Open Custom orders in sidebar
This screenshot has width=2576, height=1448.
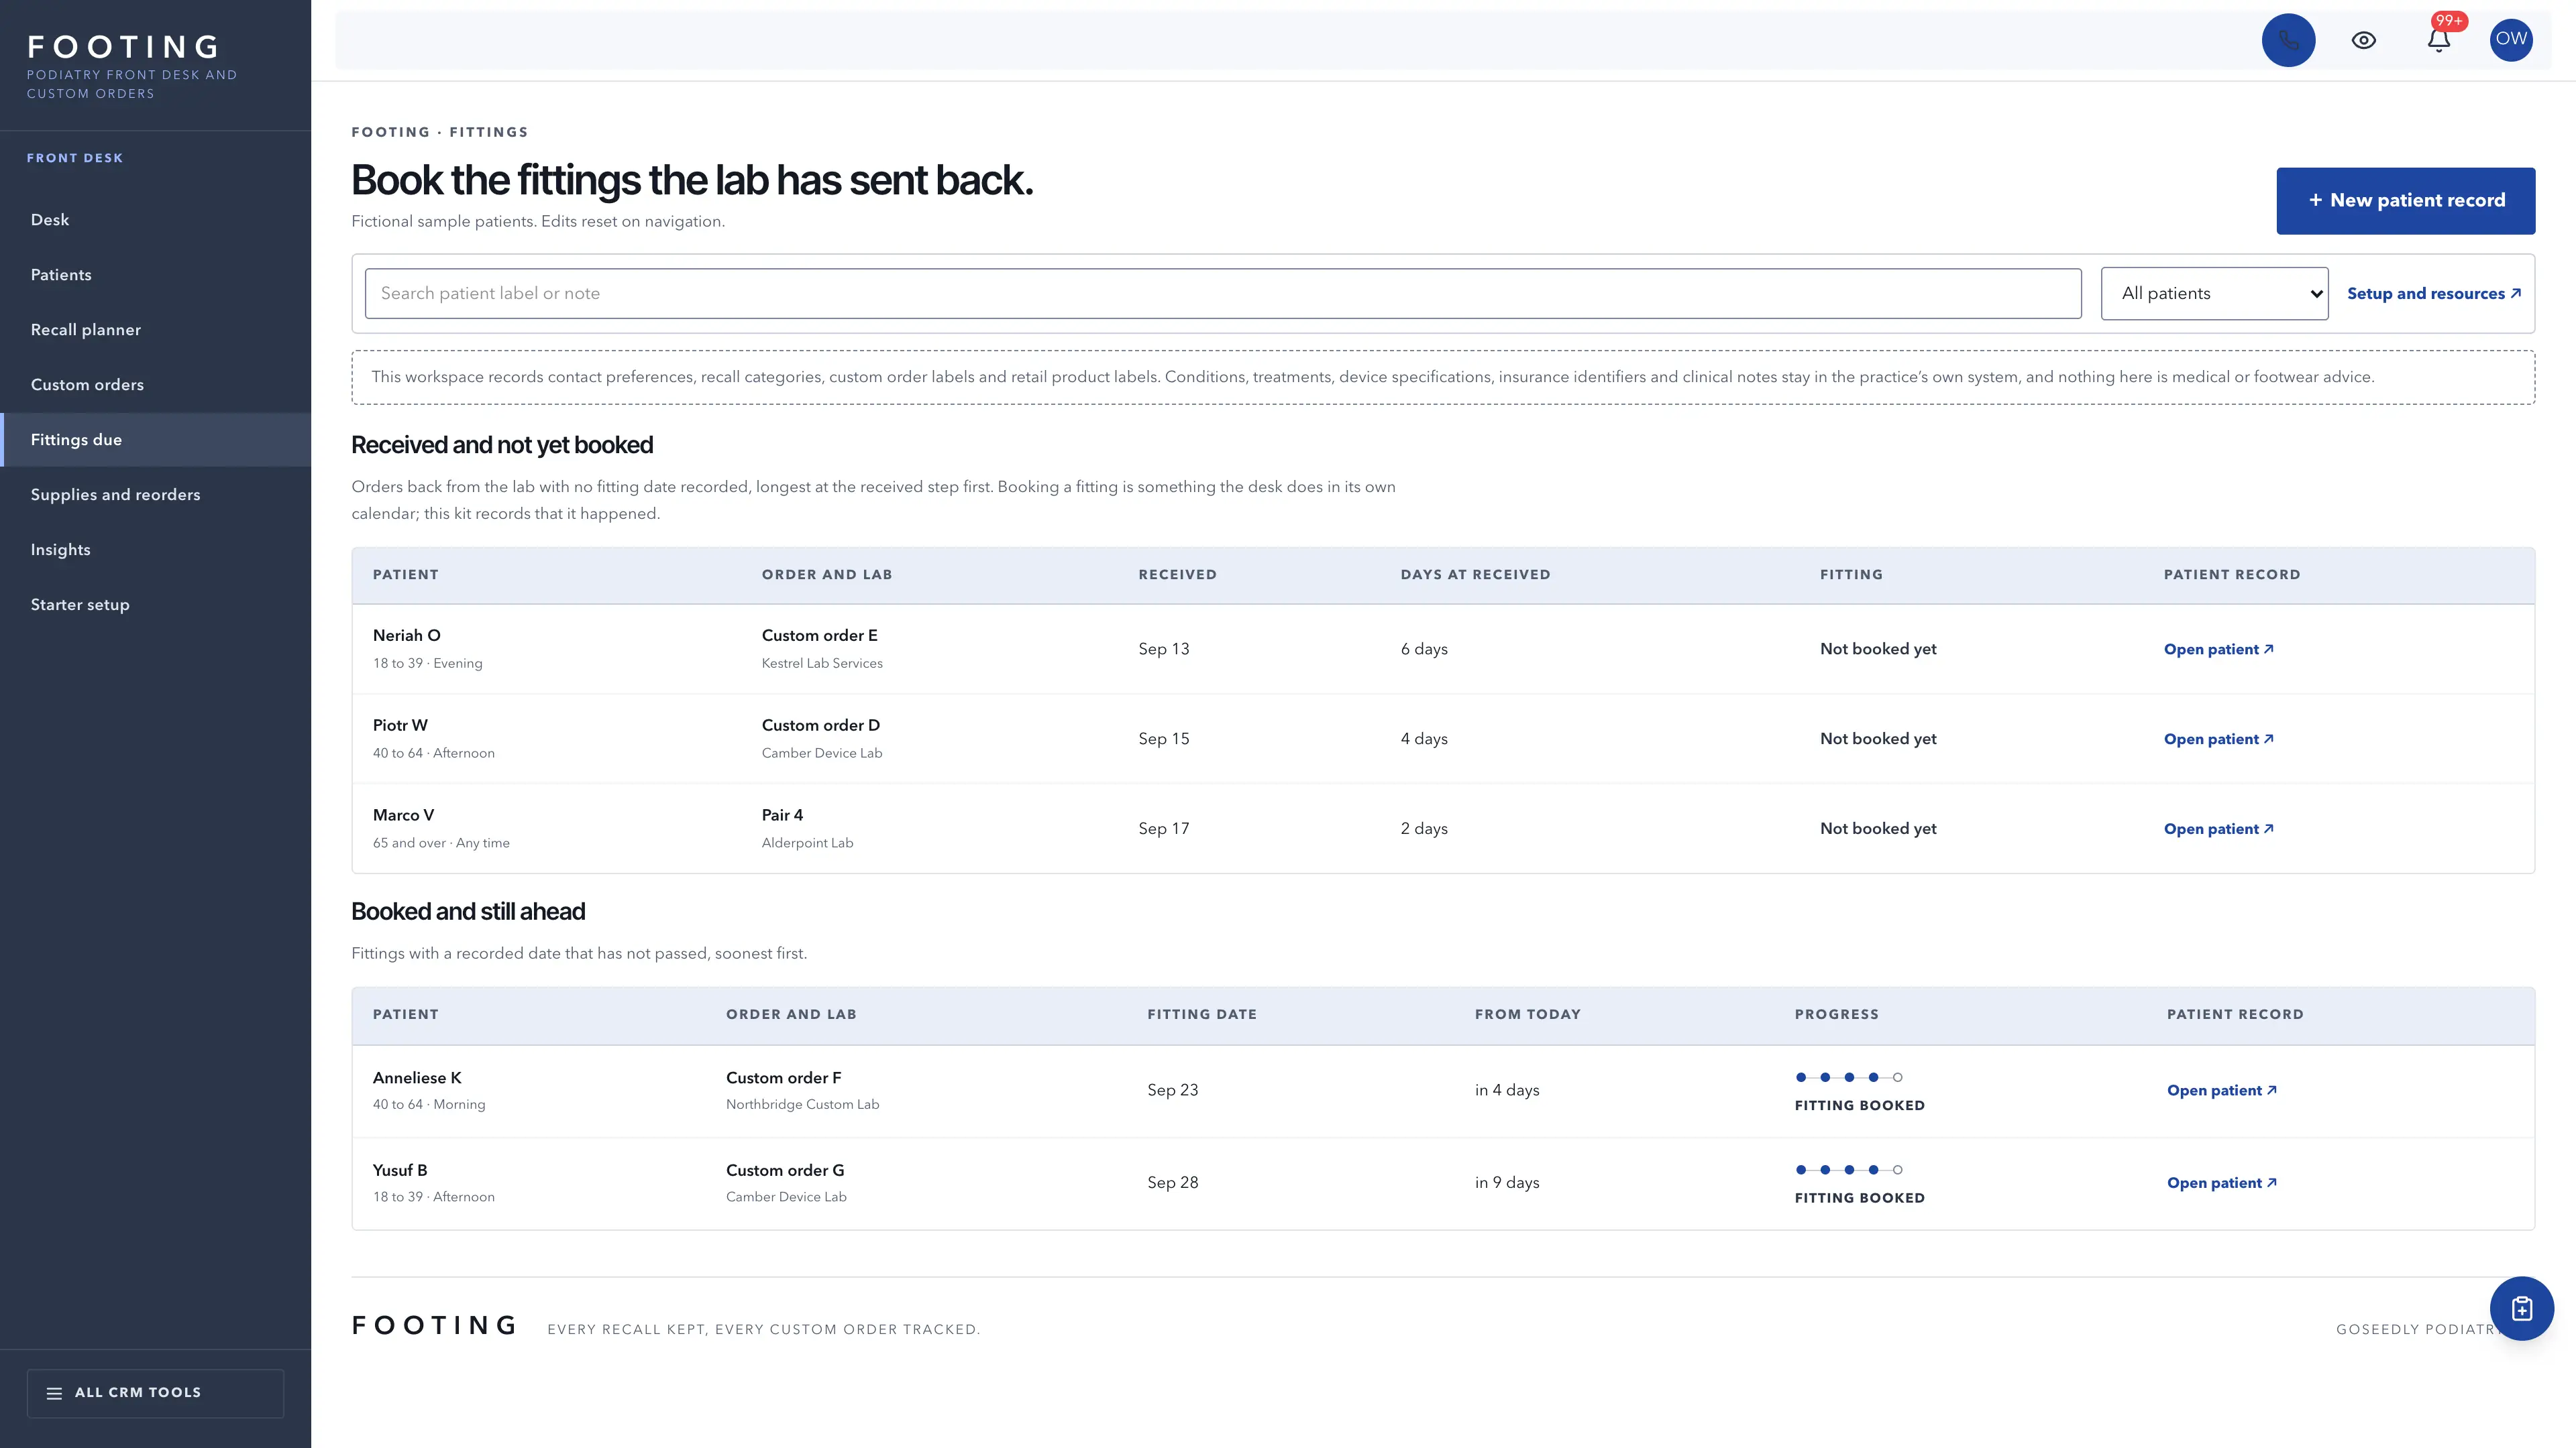[156, 385]
